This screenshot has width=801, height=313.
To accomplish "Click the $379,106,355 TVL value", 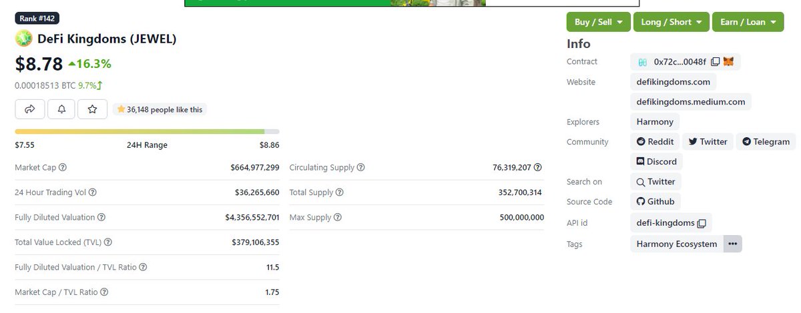I will (x=255, y=242).
